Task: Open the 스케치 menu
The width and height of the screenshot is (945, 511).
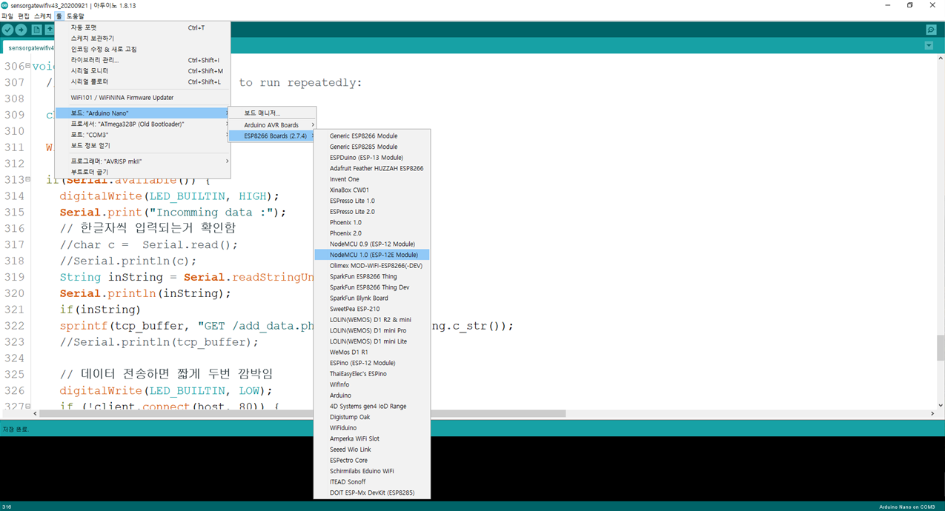Action: 42,16
